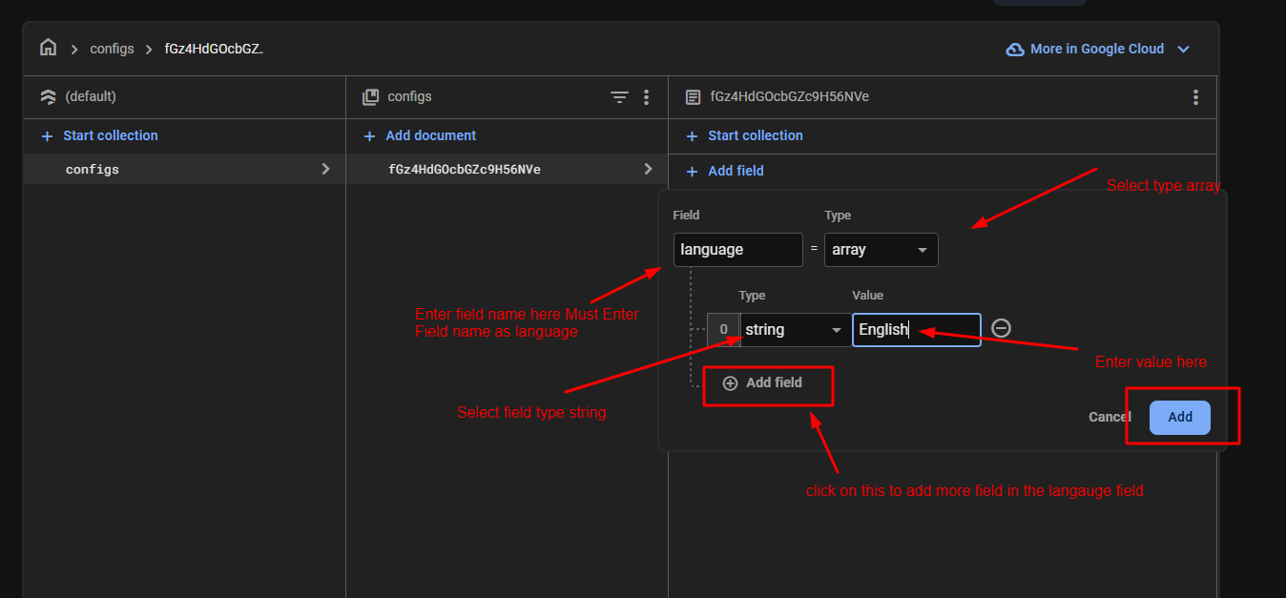Image resolution: width=1286 pixels, height=598 pixels.
Task: Click the Value input containing English
Action: [x=916, y=330]
